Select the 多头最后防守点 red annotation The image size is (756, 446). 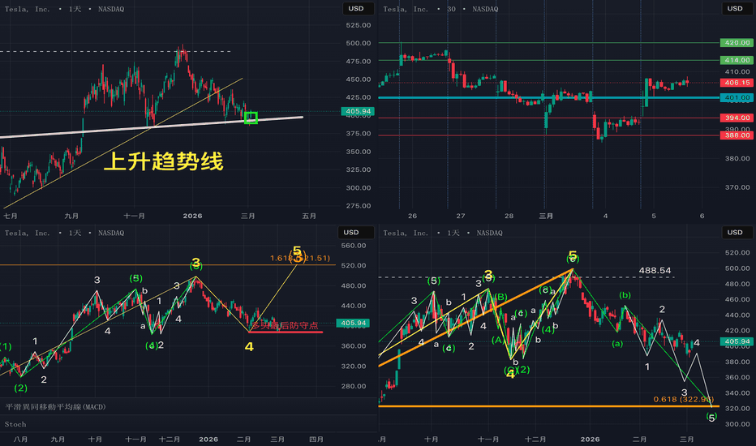point(285,325)
